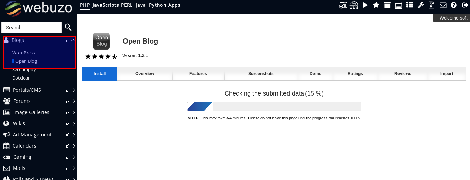This screenshot has height=180, width=470.
Task: Open Wikis in new window icon
Action: (x=68, y=123)
